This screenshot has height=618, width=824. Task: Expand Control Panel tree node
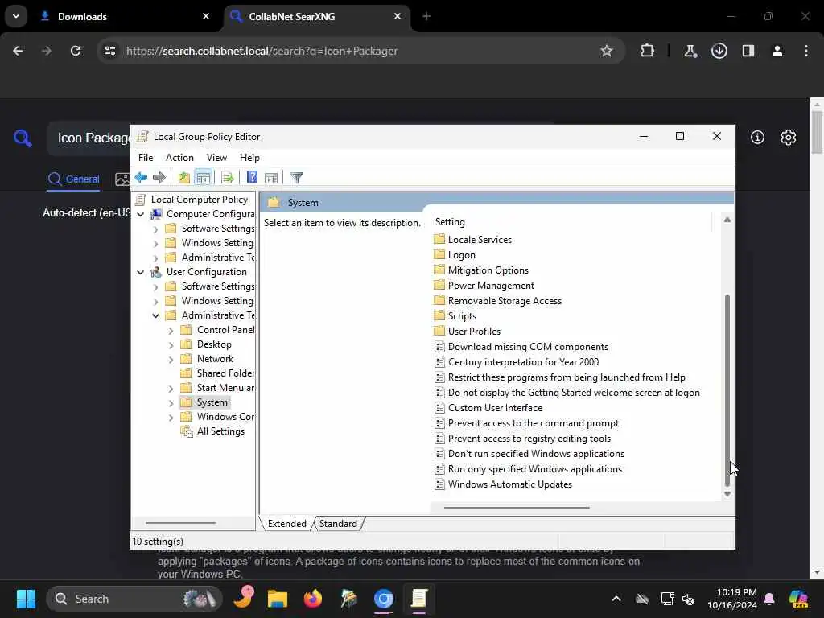(x=171, y=331)
